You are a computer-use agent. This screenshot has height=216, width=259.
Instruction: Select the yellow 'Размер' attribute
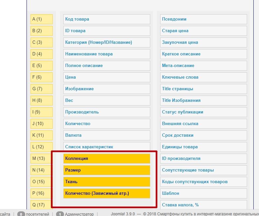tap(107, 170)
